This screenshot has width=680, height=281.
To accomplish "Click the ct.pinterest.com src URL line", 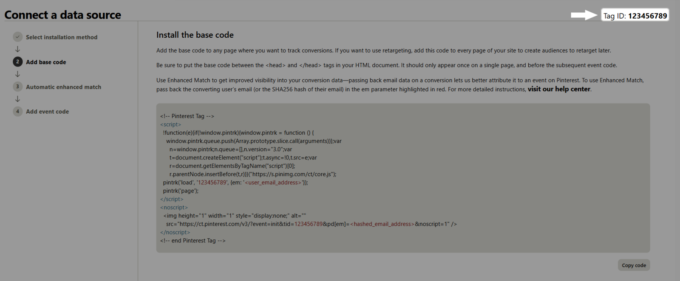I will (x=312, y=224).
